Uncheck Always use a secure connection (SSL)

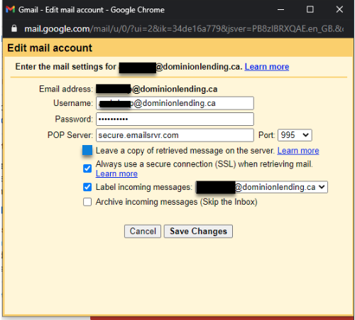(x=87, y=169)
